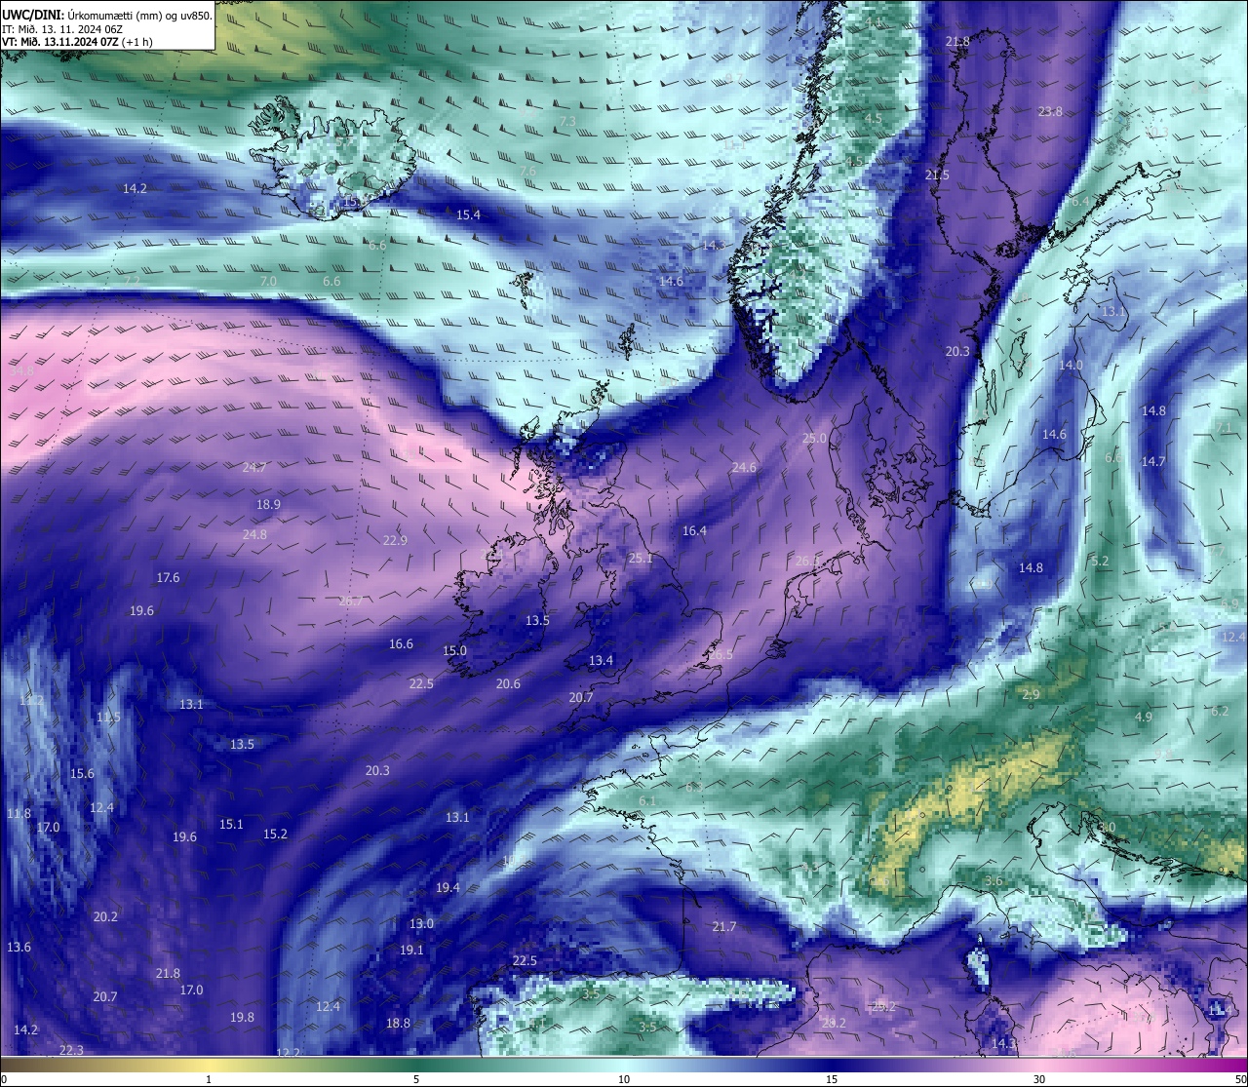Click the 18.8 value near Spain
This screenshot has width=1248, height=1087.
coord(398,1024)
